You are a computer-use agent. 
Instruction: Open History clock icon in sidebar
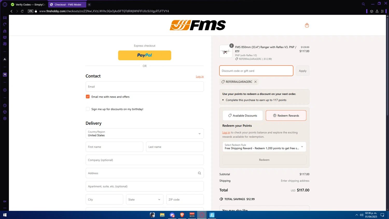pos(5,106)
